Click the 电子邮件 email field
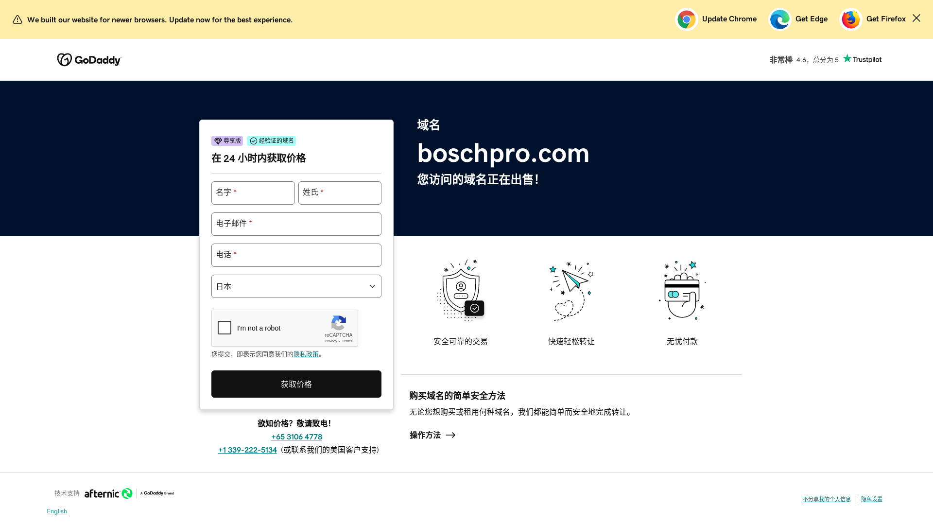933x525 pixels. pos(296,224)
